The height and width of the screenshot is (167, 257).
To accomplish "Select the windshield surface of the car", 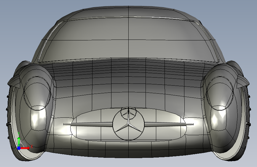I will coord(129,40).
